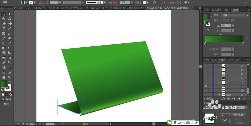Click Reverse Gradient icon in gradient panel
The width and height of the screenshot is (251, 126).
(x=207, y=30)
